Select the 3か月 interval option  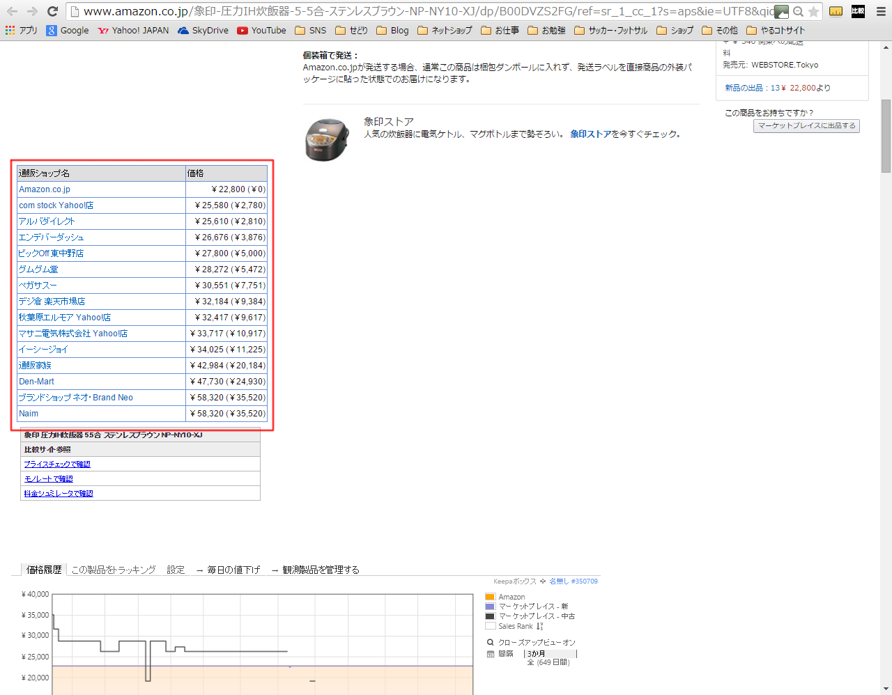(x=536, y=654)
